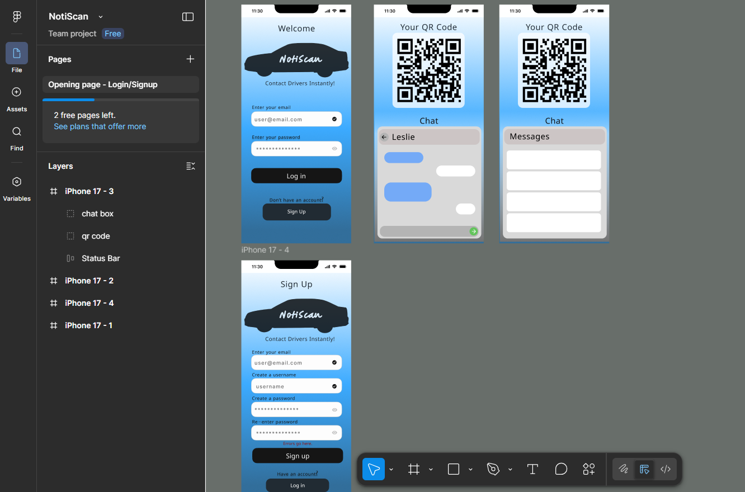The height and width of the screenshot is (492, 745).
Task: Click Errors go here text
Action: [298, 443]
